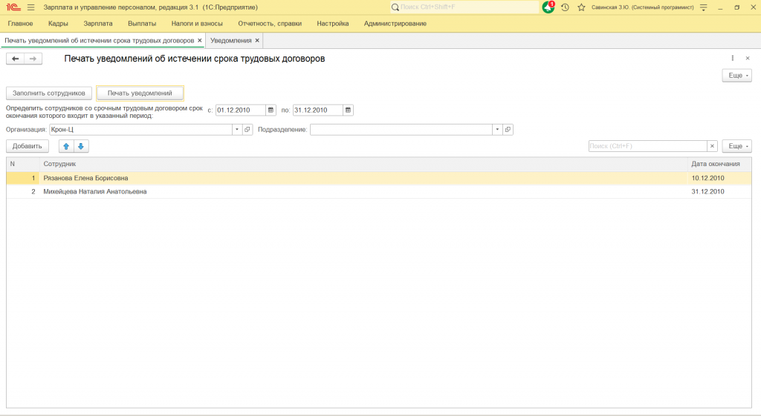Image resolution: width=761 pixels, height=416 pixels.
Task: Click the global search magnifier icon
Action: point(395,7)
